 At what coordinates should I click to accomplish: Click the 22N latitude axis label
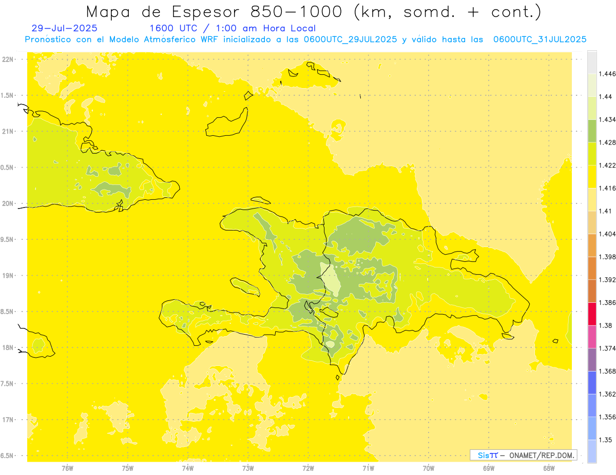pos(8,59)
